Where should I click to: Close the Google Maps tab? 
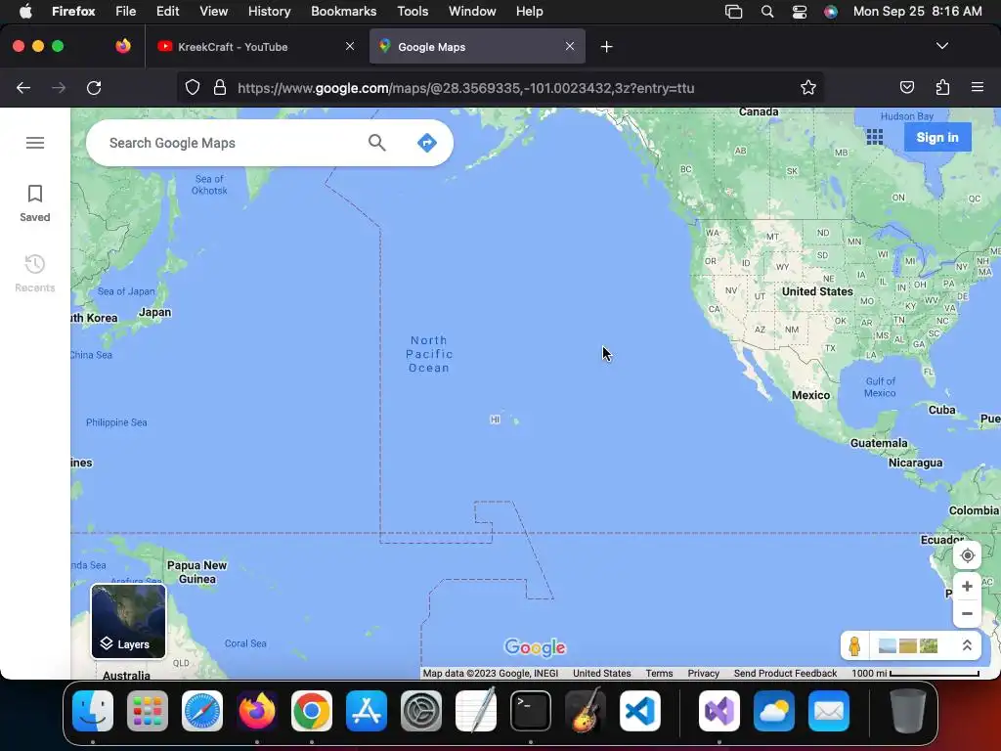[x=570, y=46]
